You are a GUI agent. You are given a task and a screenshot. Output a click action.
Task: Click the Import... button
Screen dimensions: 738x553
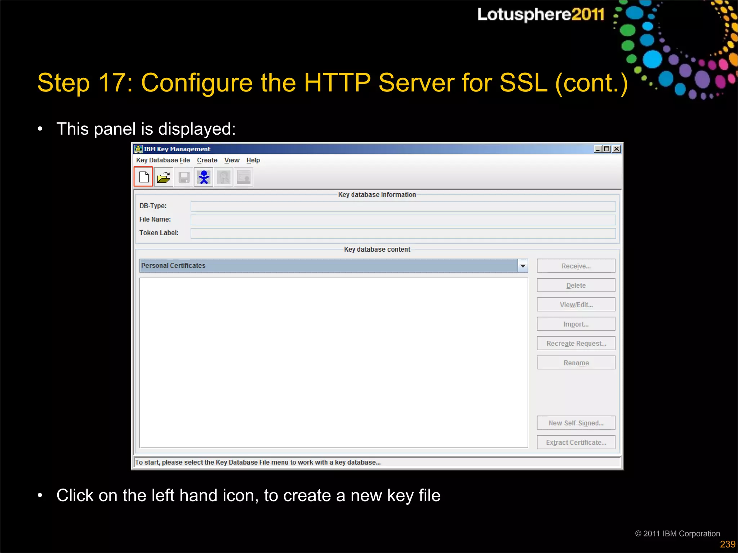click(576, 324)
